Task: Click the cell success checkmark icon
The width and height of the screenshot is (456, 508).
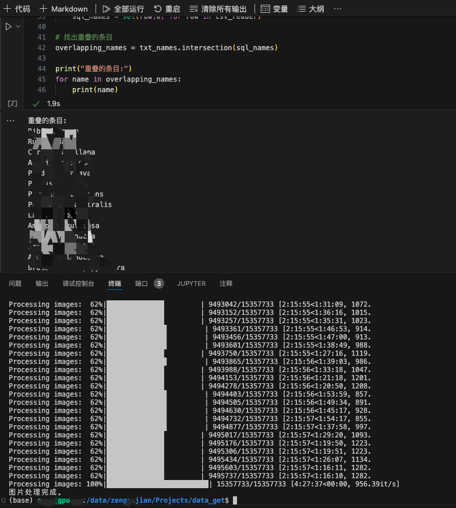Action: tap(36, 104)
